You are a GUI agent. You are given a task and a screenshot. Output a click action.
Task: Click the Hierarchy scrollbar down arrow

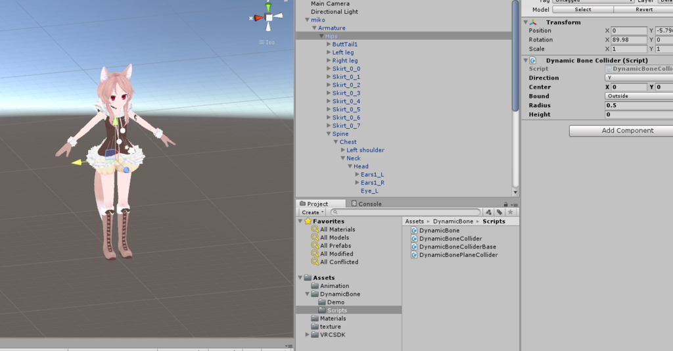tap(515, 193)
